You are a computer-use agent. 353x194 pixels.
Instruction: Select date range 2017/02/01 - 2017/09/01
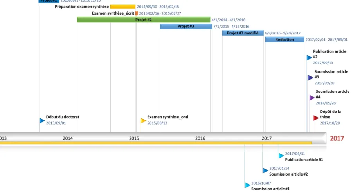326,40
